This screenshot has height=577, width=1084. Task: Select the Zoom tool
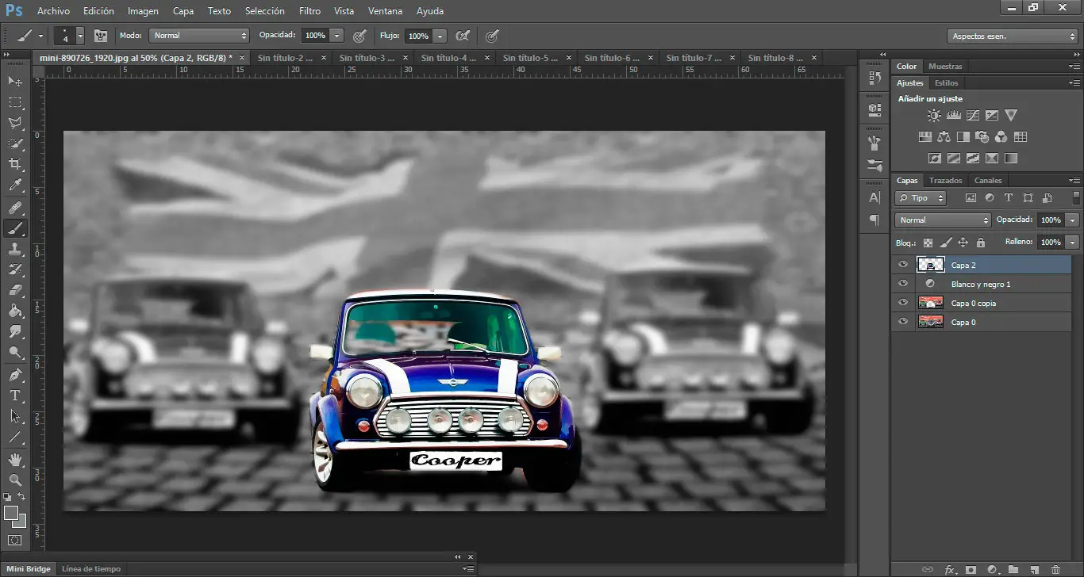click(x=15, y=480)
